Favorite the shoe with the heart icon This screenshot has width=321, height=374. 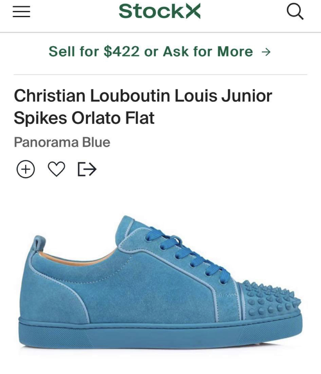[x=56, y=169]
